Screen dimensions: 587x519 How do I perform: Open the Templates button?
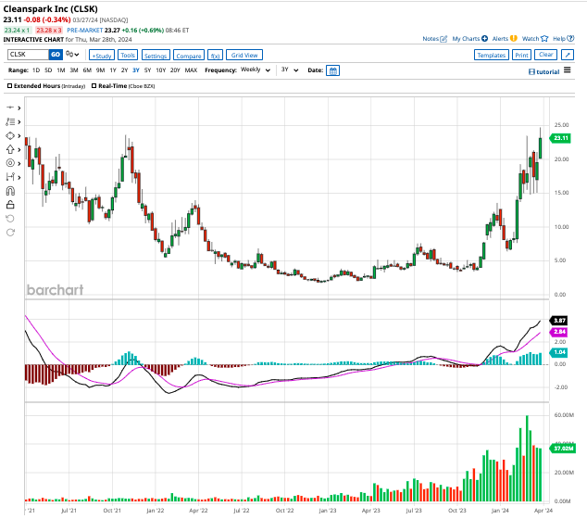(492, 55)
